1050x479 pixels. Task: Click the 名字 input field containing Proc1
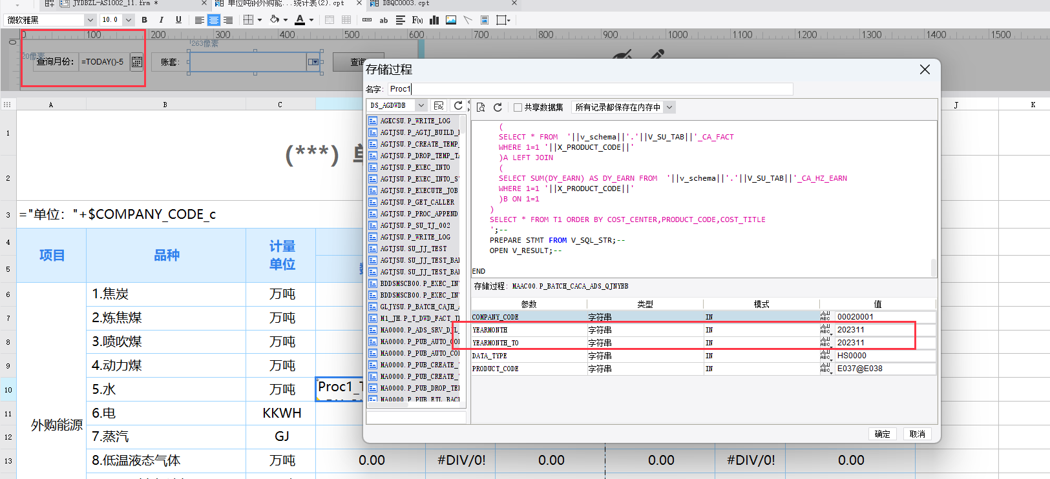click(x=590, y=89)
